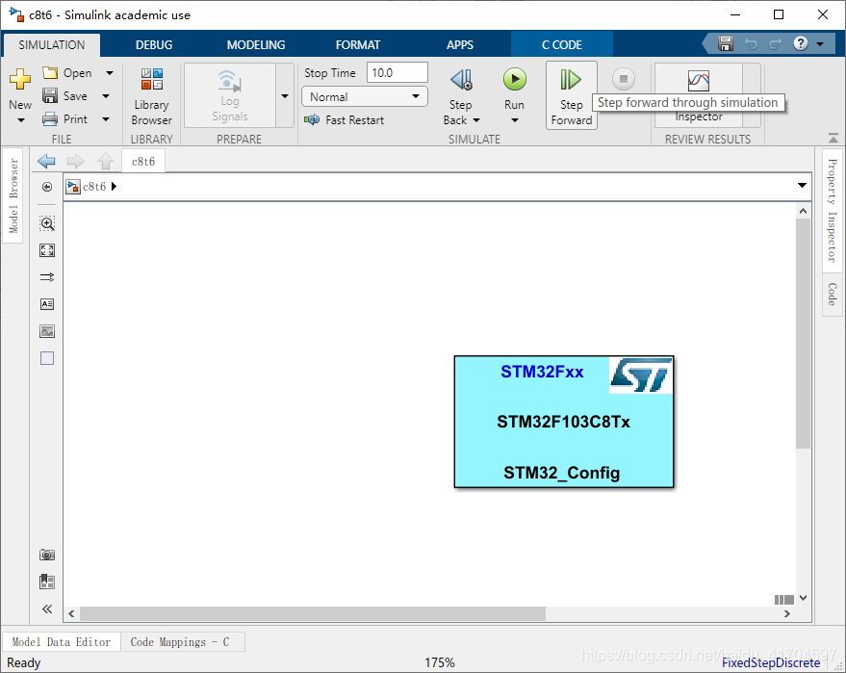Expand the Run button dropdown arrow

514,120
